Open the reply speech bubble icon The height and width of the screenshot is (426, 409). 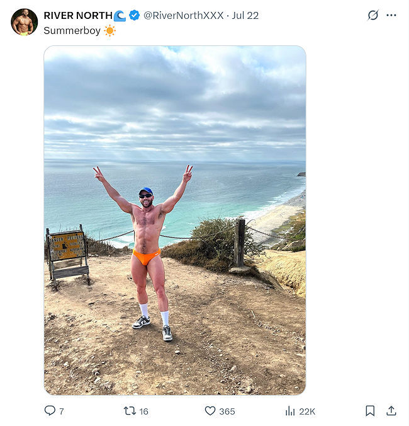pos(50,410)
